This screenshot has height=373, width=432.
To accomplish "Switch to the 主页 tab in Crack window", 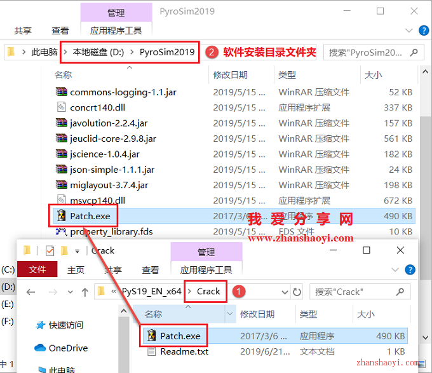I will coord(76,269).
